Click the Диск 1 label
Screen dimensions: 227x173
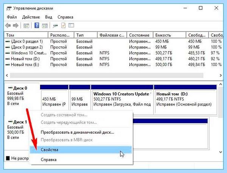coord(20,122)
